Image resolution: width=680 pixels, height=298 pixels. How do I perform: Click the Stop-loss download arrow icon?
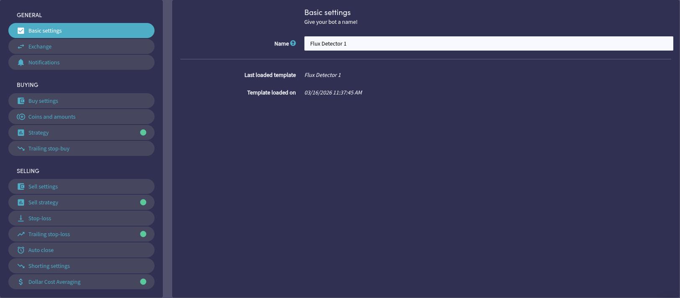point(21,218)
